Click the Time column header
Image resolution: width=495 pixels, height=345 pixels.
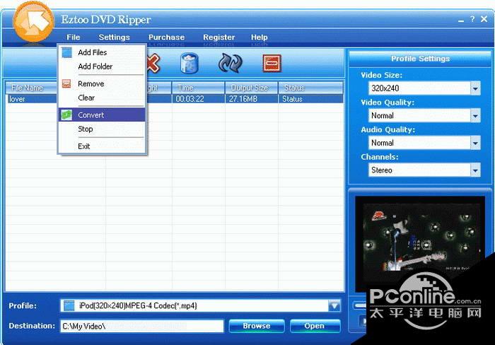[x=198, y=88]
